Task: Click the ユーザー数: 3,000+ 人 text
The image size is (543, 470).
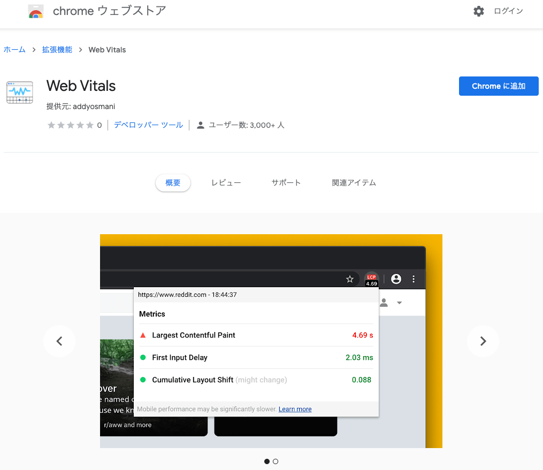Action: (246, 125)
